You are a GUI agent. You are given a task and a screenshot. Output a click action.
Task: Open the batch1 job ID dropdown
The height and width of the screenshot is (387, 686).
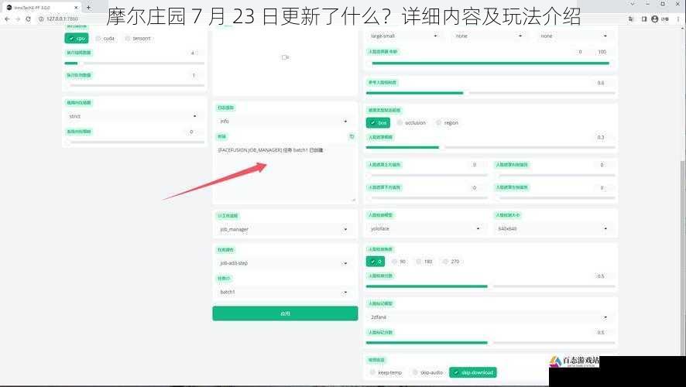(285, 292)
